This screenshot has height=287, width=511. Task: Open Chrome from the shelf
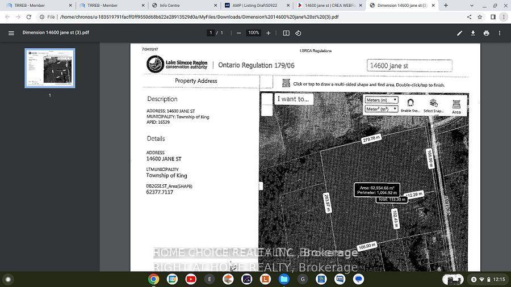[153, 279]
